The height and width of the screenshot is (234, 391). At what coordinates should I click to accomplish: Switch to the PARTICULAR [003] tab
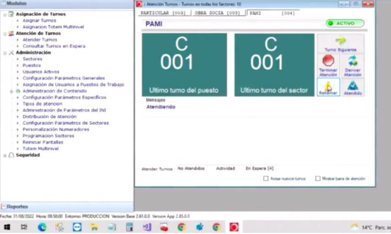(163, 13)
